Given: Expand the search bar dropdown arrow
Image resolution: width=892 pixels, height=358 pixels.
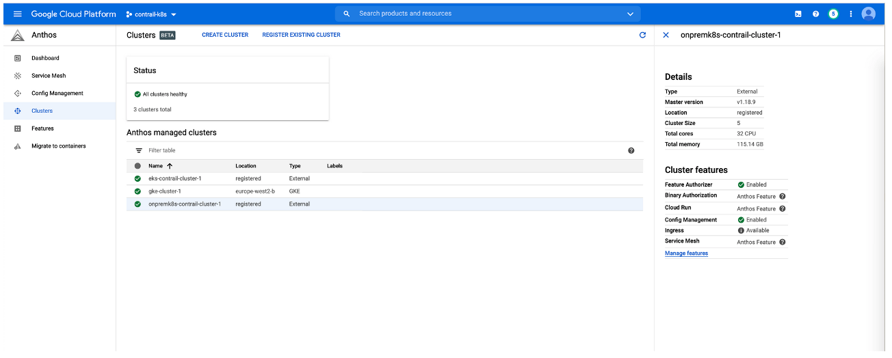Looking at the screenshot, I should pos(630,14).
